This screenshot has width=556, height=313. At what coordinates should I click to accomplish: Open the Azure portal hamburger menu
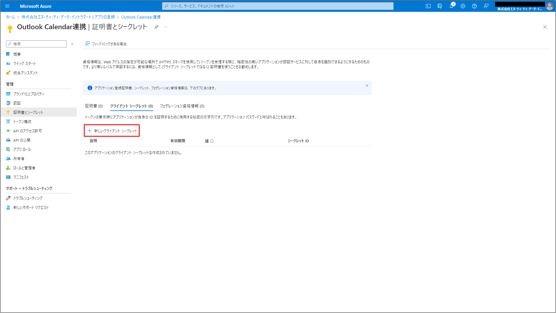[x=7, y=6]
